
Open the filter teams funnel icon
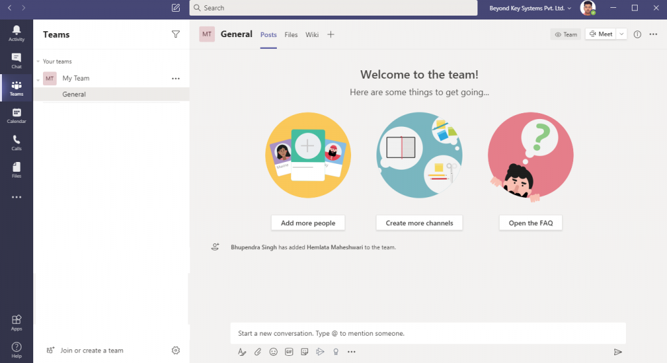pos(176,34)
